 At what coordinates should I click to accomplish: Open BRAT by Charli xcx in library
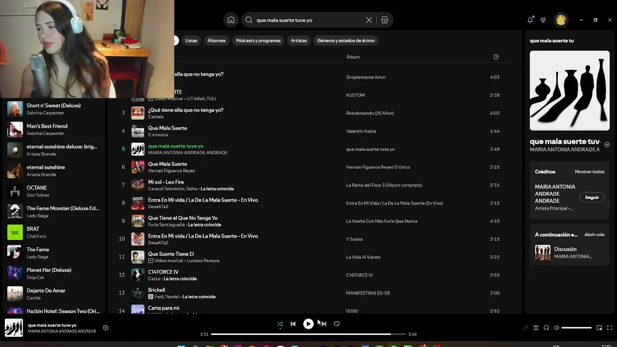pos(54,232)
